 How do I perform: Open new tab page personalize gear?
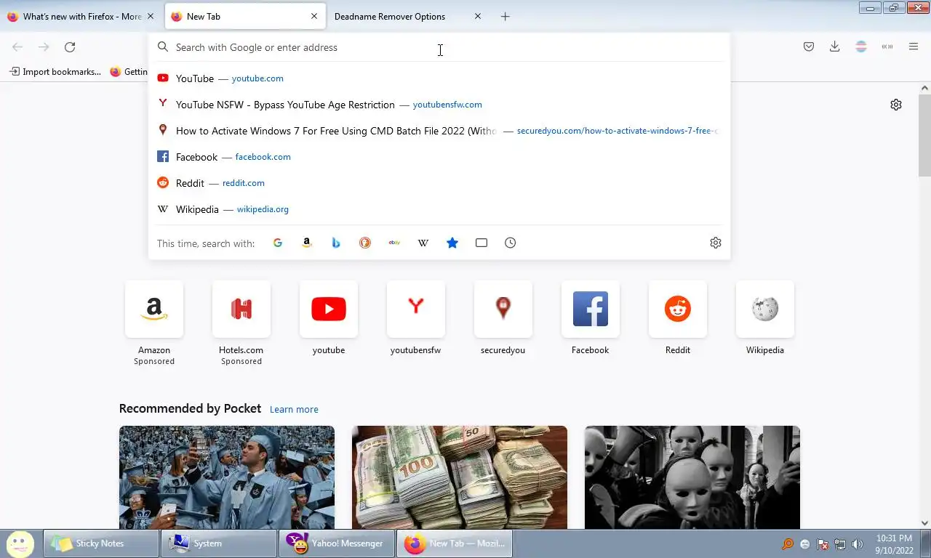(896, 105)
